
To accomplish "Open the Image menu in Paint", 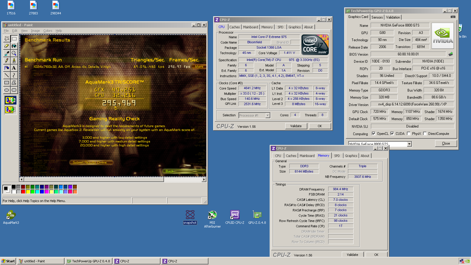I will click(x=35, y=31).
